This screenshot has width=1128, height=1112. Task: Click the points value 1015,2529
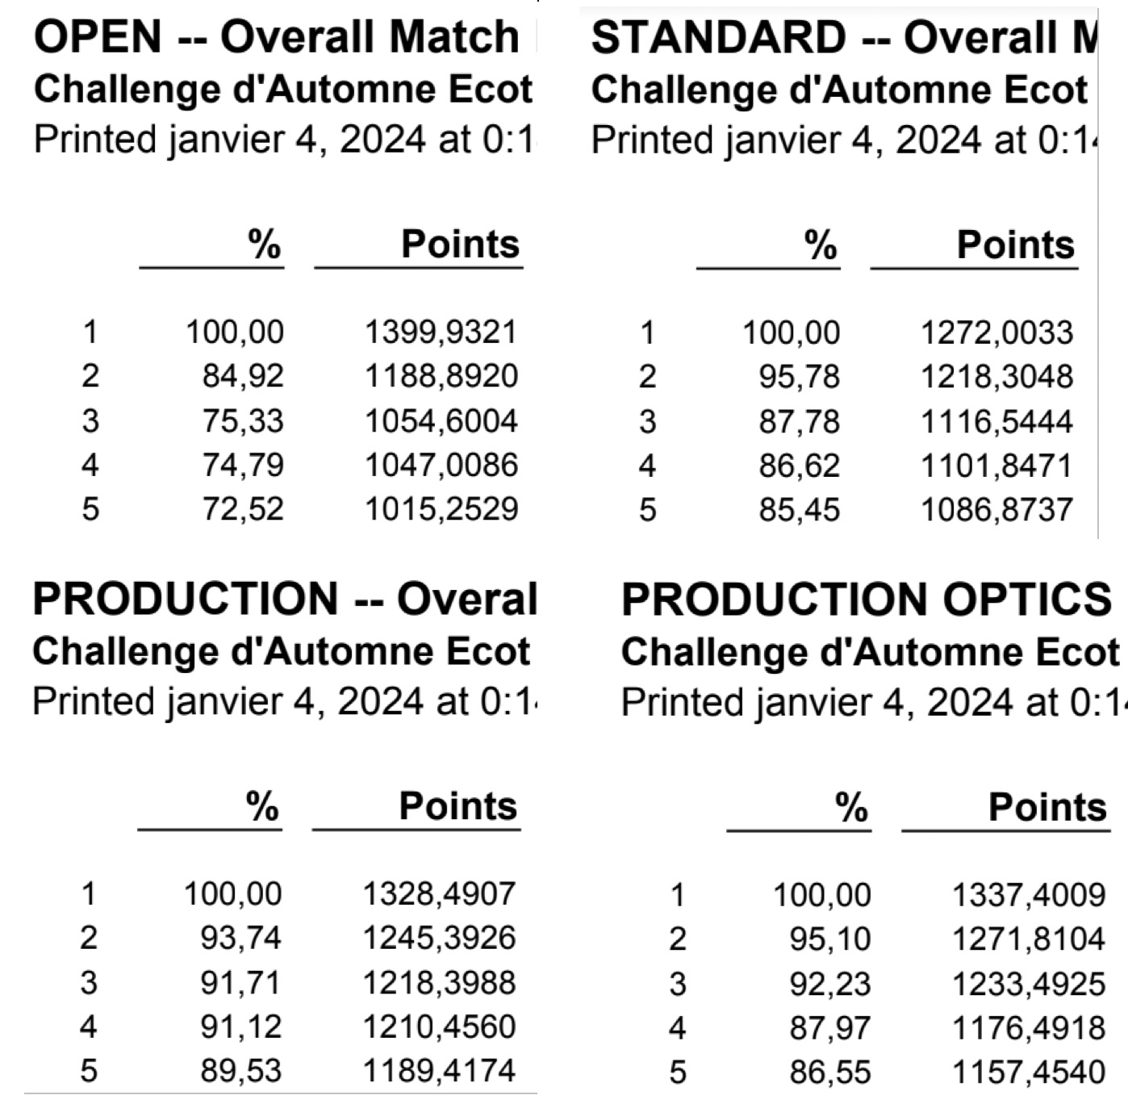pos(441,509)
